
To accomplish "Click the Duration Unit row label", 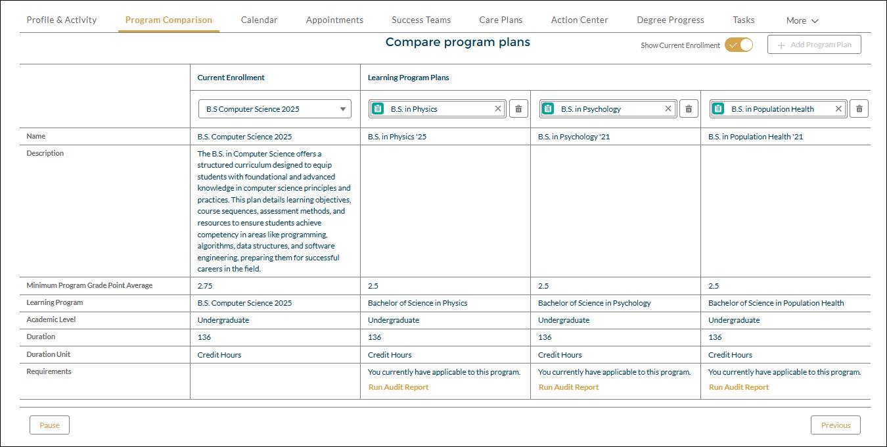I will point(48,354).
